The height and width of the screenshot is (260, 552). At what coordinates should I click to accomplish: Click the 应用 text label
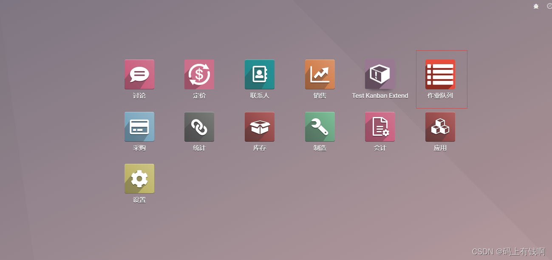click(x=440, y=148)
